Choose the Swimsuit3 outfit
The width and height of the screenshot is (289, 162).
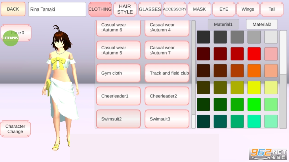[x=167, y=119]
